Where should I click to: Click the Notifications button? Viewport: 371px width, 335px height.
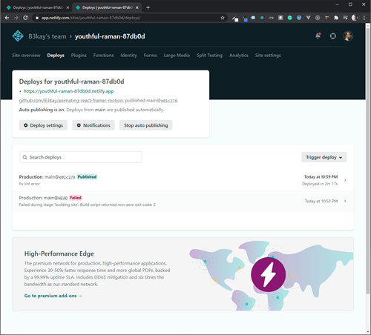[93, 125]
